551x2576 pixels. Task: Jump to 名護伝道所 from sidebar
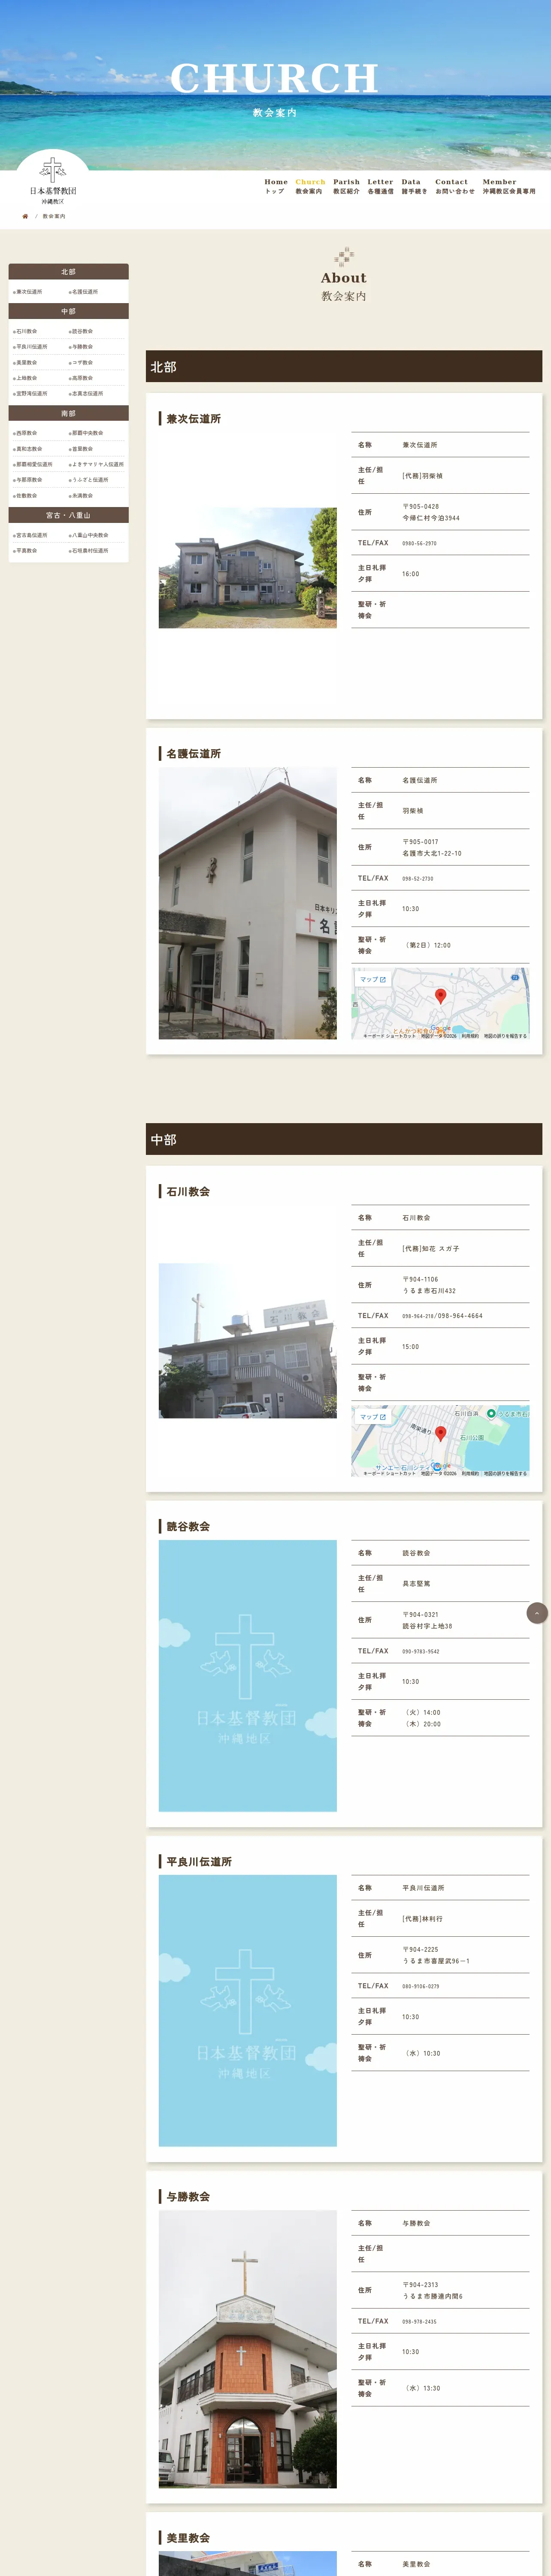click(84, 292)
